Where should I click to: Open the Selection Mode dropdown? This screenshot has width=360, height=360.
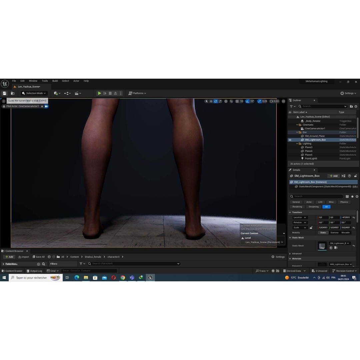(x=34, y=93)
